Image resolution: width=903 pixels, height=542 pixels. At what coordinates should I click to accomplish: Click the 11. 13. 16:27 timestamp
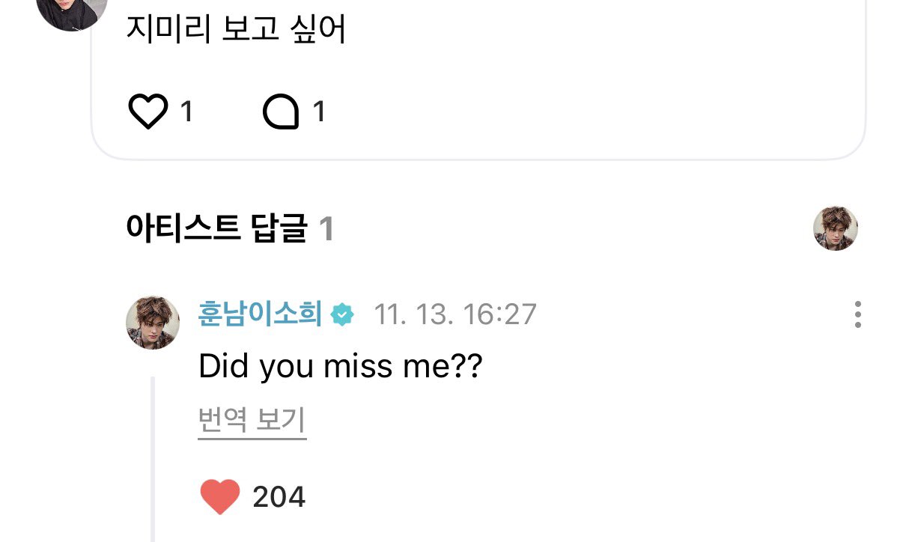[x=455, y=314]
